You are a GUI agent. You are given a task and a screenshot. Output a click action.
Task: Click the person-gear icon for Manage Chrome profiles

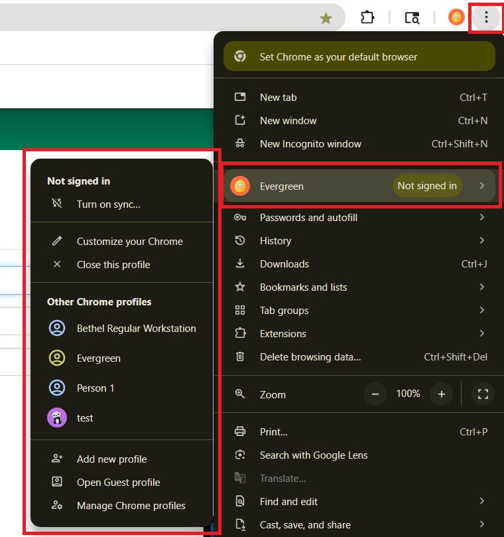point(57,505)
